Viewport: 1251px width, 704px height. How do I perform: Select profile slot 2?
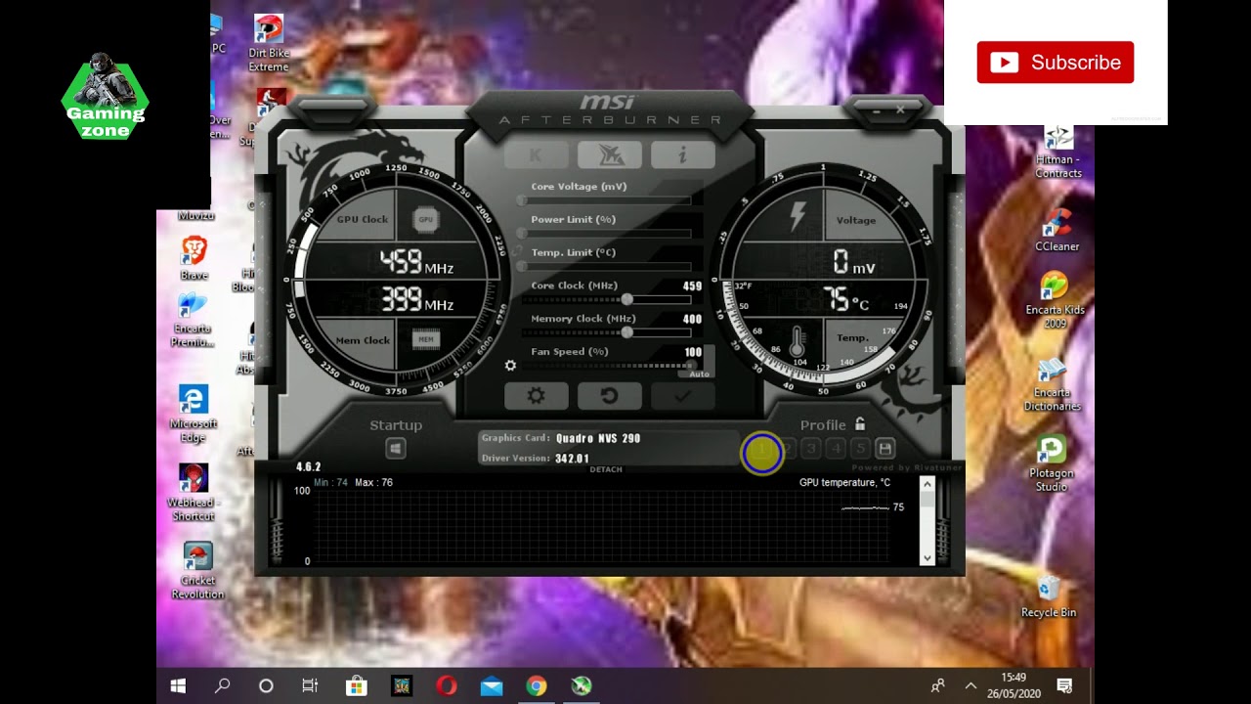click(x=787, y=449)
